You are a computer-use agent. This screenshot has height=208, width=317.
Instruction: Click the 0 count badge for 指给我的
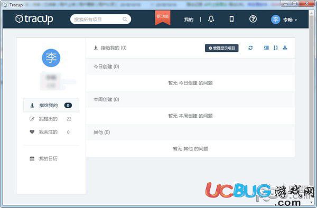pos(68,105)
